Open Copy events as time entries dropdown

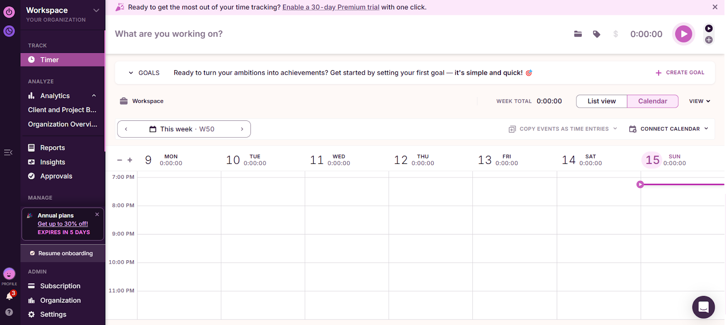click(563, 129)
